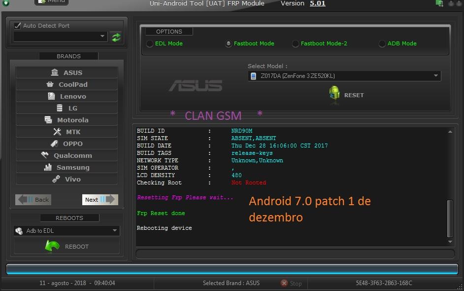Click the green window icon top-right
464x291 pixels.
(439, 3)
